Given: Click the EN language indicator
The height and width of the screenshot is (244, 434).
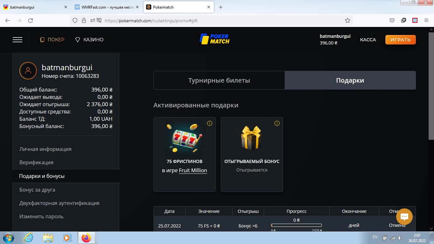Looking at the screenshot, I should (x=375, y=237).
